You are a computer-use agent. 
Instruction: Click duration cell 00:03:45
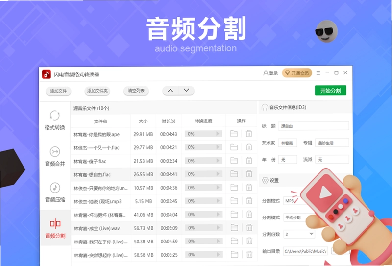pos(169,201)
